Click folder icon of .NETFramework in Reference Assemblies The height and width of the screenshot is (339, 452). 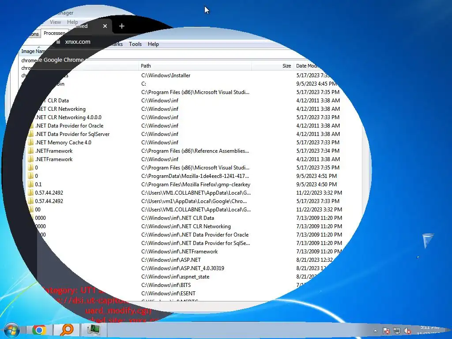click(30, 151)
